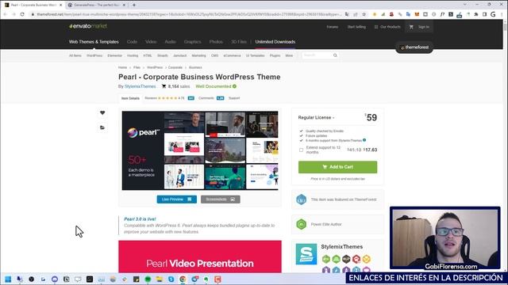The image size is (508, 285).
Task: Switch to the Item Details tab
Action: 130,98
